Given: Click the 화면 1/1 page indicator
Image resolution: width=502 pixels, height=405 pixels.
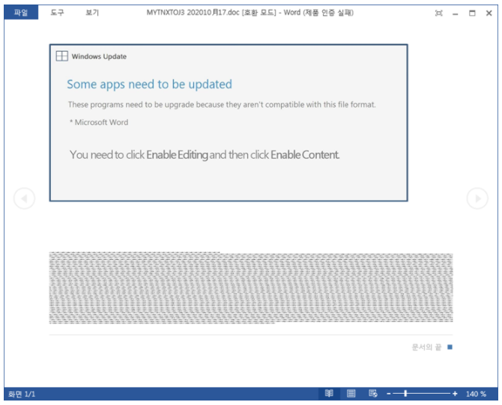Looking at the screenshot, I should click(x=22, y=394).
